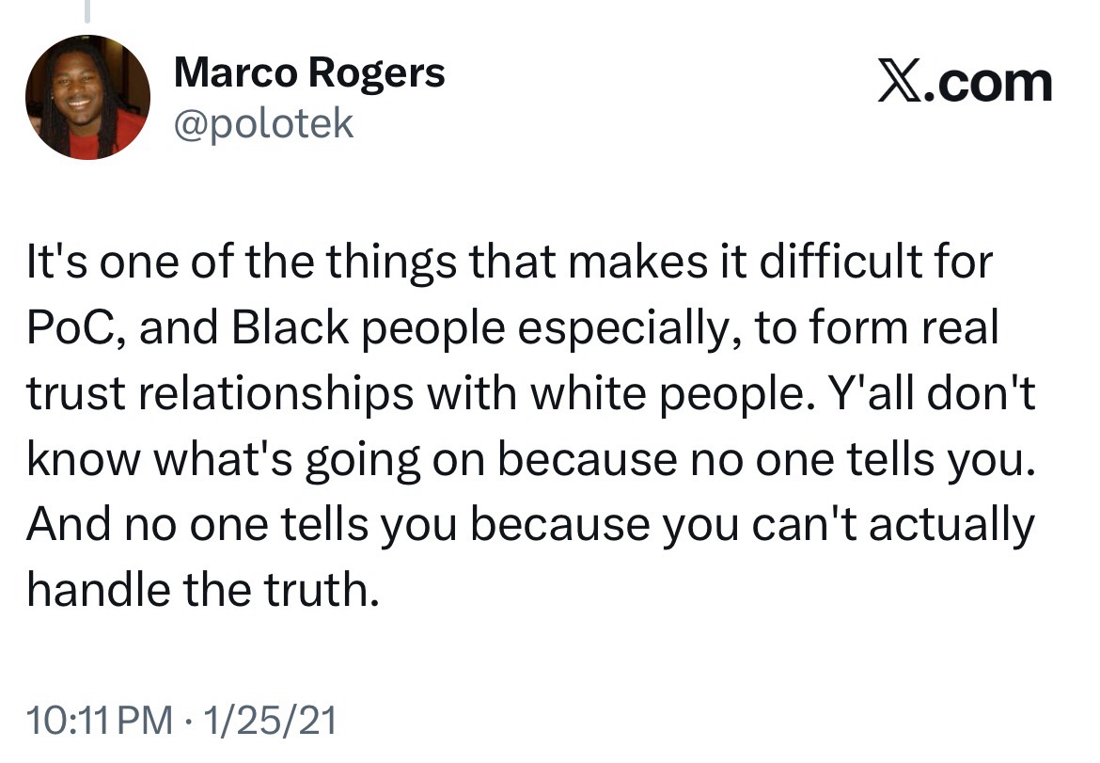This screenshot has width=1100, height=763.
Task: Click the thread connector line above the avatar
Action: (x=86, y=11)
